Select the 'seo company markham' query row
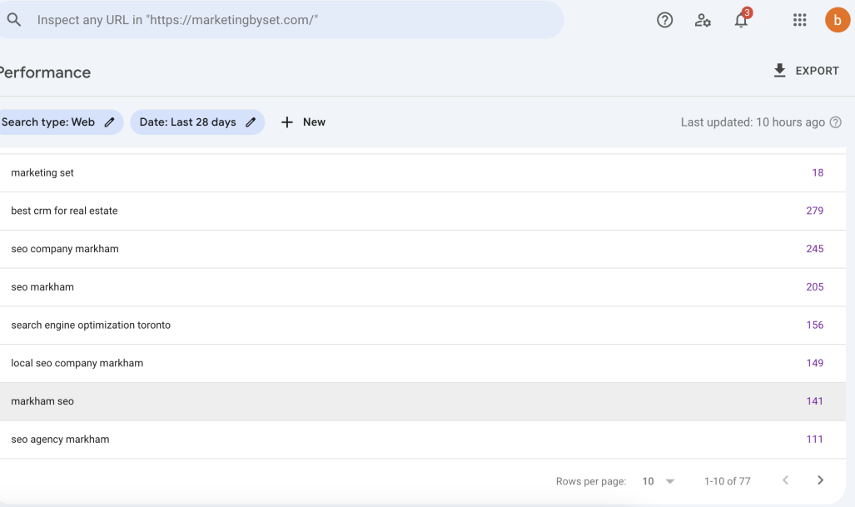The width and height of the screenshot is (855, 507). 65,249
